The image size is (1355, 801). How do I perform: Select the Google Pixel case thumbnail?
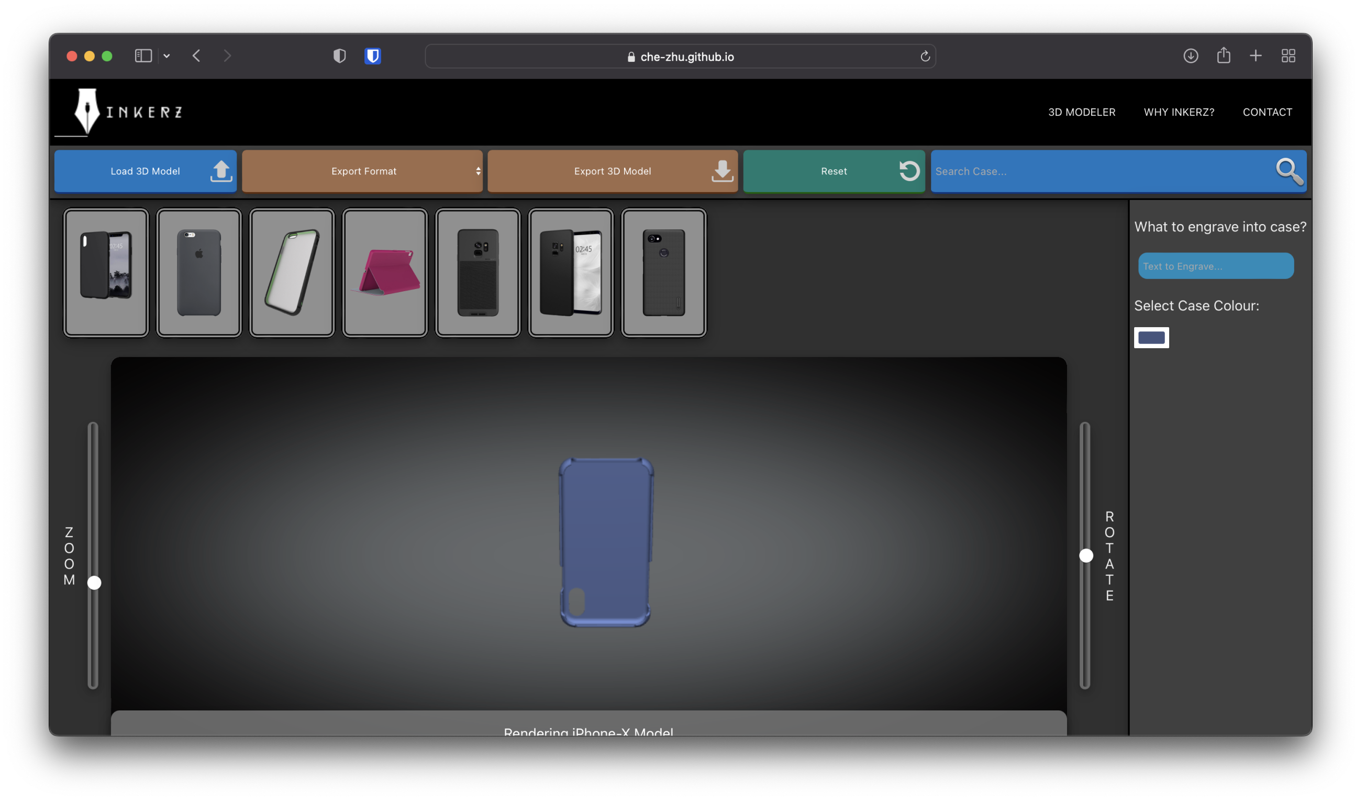click(x=664, y=272)
